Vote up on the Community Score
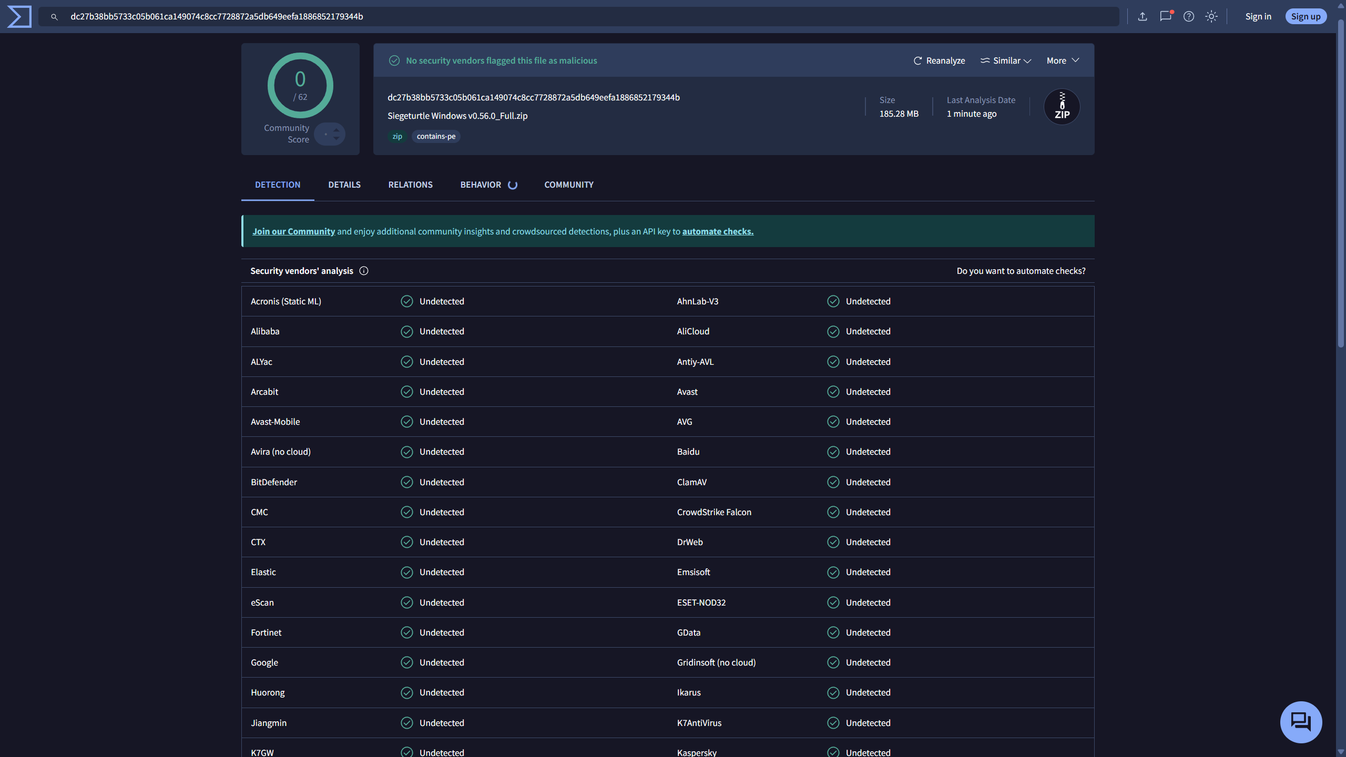The width and height of the screenshot is (1346, 757). 336,130
